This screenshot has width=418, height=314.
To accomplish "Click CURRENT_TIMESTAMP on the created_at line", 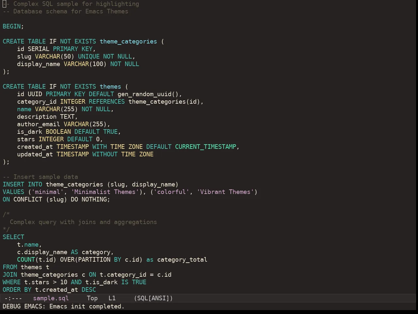I will click(x=205, y=147).
